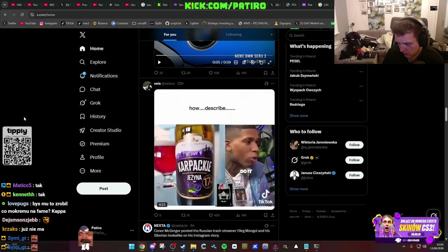Play the veis Karpackie video
The image size is (448, 252).
coord(214,149)
